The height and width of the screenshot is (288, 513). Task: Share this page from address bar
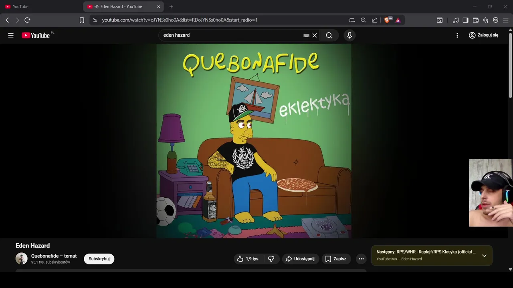tap(374, 20)
